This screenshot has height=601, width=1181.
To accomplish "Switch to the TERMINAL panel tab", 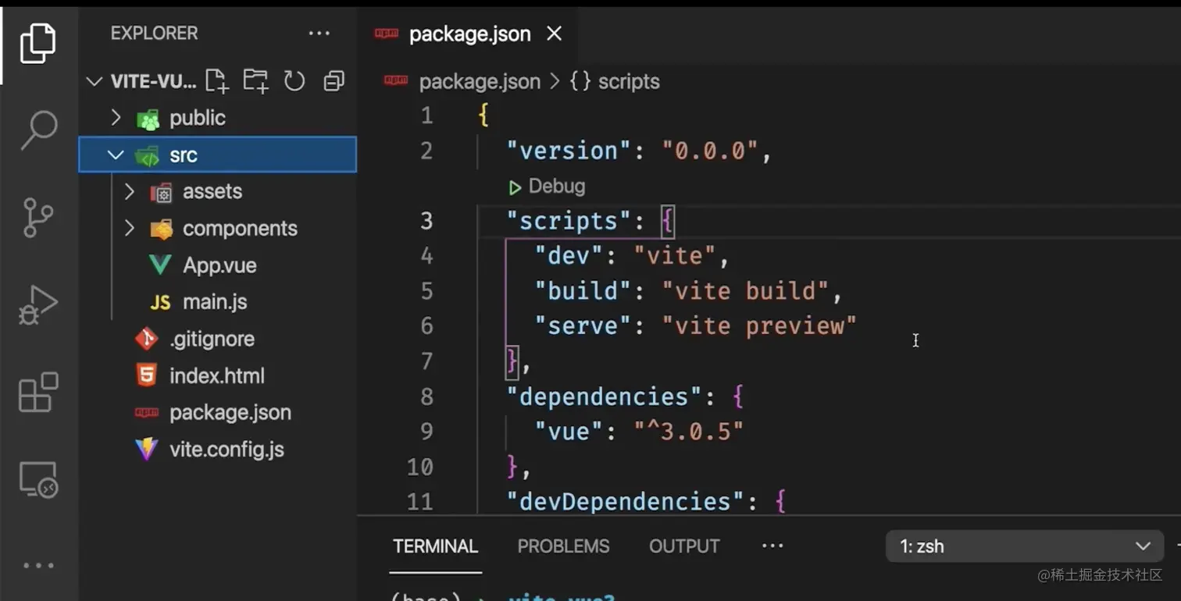I will tap(435, 546).
